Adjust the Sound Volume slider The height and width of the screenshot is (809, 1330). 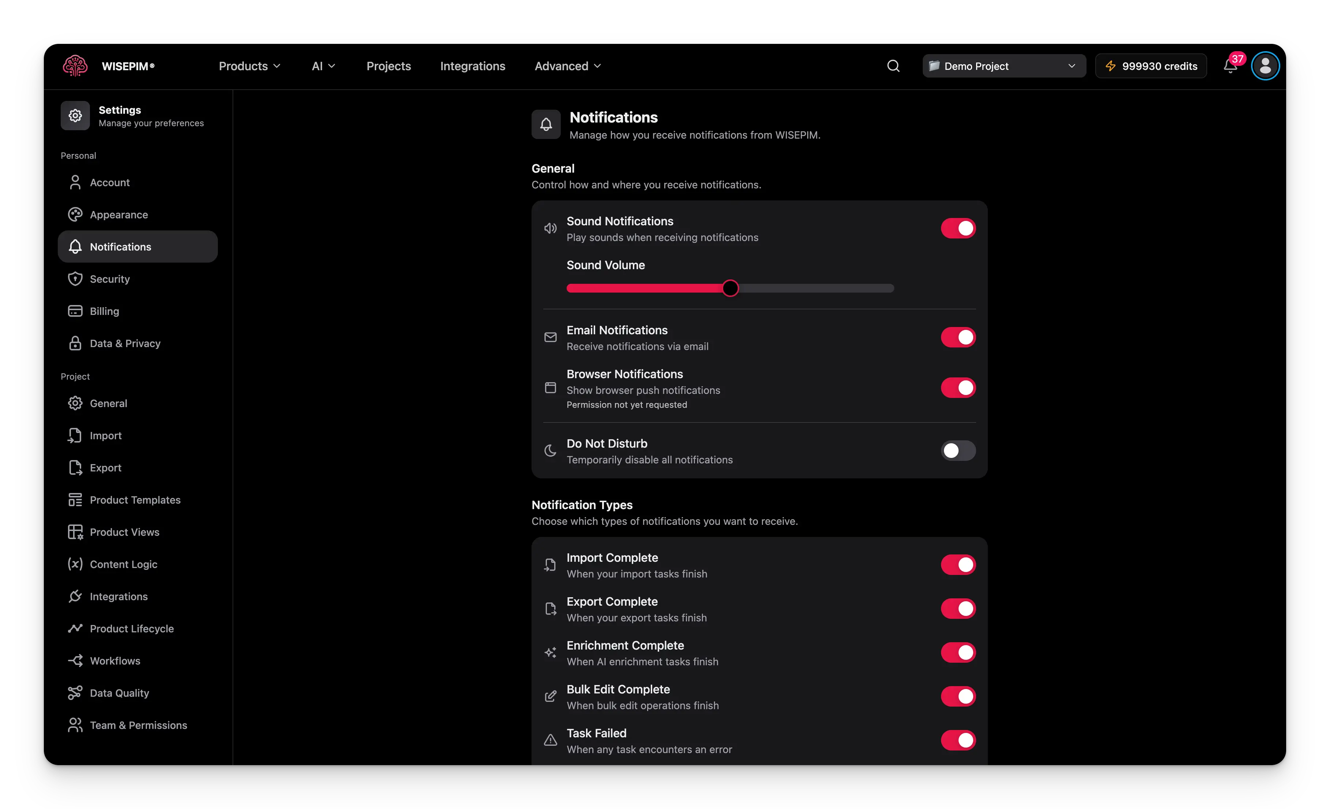pyautogui.click(x=730, y=288)
